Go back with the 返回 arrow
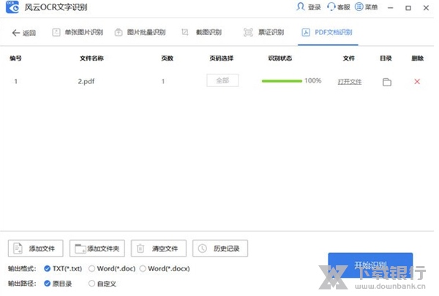This screenshot has height=296, width=439. 23,33
